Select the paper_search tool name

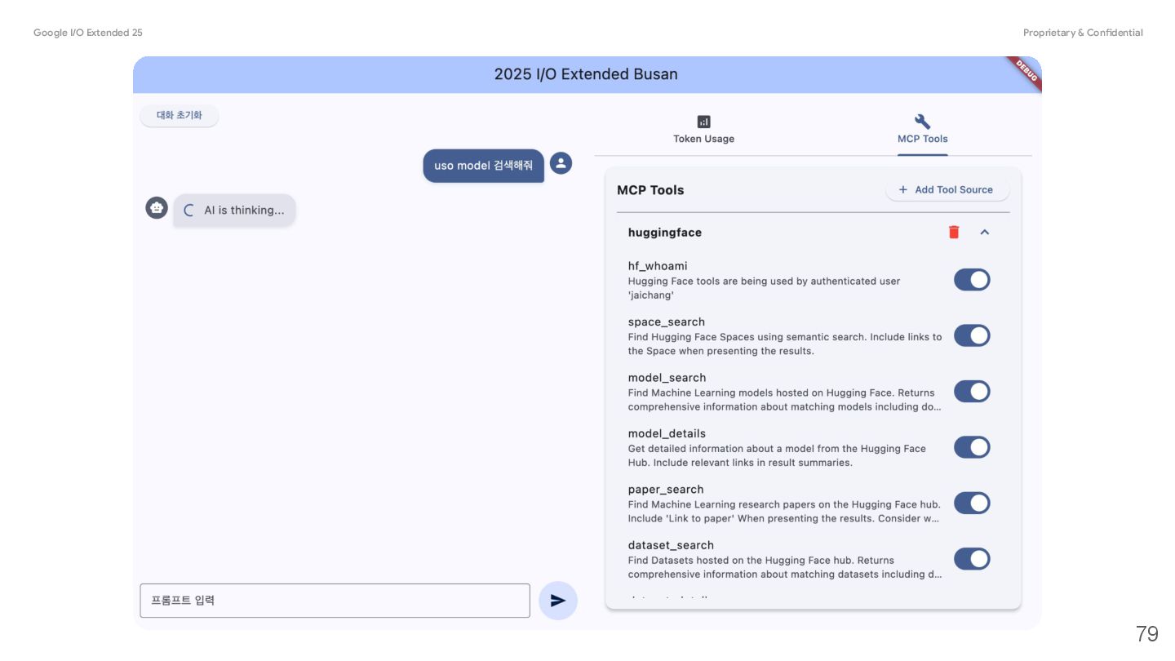(666, 490)
